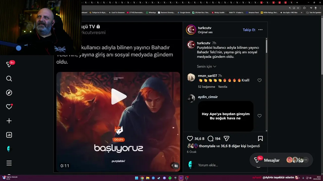323x181 pixels.
Task: Open Chrome from the taskbar
Action: click(142, 178)
